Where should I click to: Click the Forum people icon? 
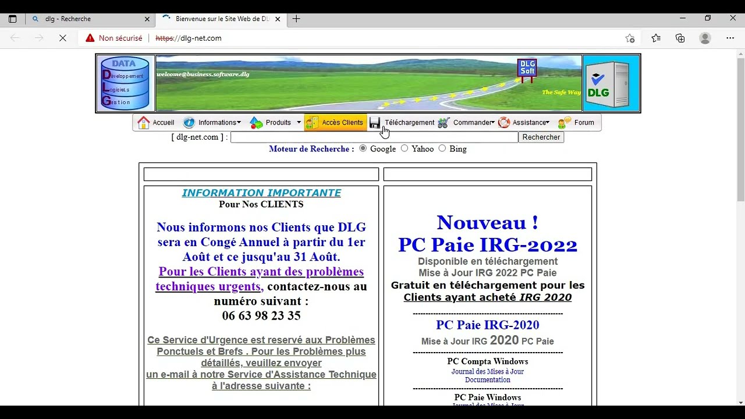pyautogui.click(x=565, y=122)
